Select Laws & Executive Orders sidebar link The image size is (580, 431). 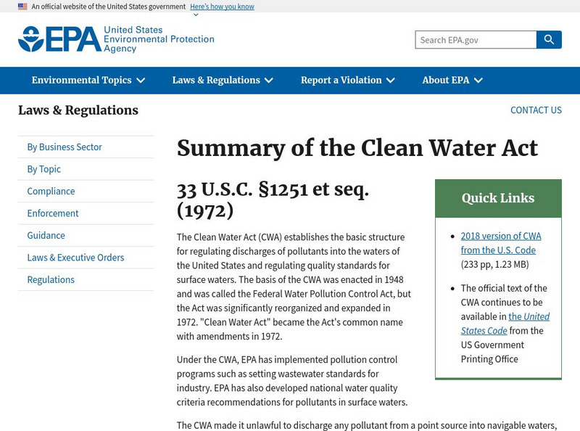click(x=75, y=258)
